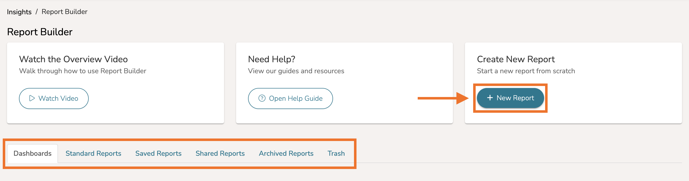The image size is (689, 181).
Task: Open the Standard Reports tab
Action: [x=93, y=153]
